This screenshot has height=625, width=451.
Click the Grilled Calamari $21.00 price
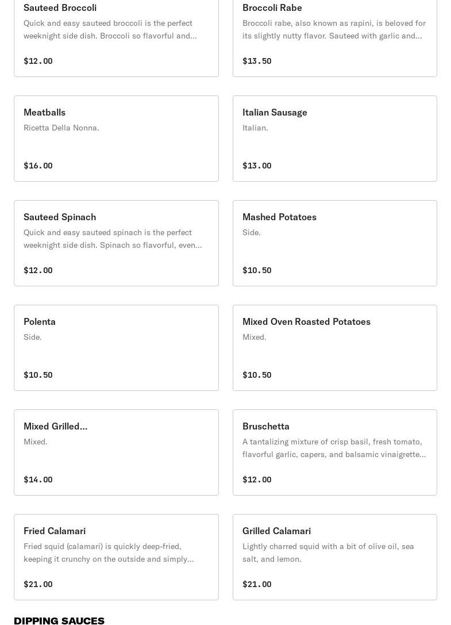point(257,584)
